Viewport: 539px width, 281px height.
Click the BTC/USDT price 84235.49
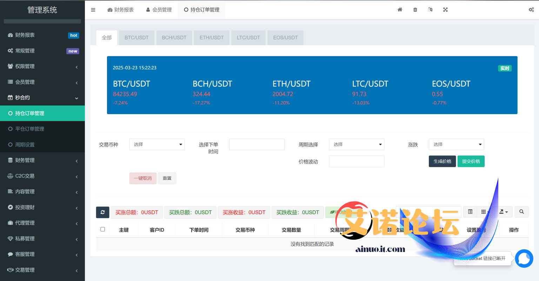(125, 94)
